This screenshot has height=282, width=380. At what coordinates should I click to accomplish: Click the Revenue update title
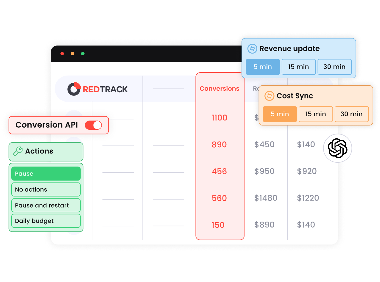tap(289, 48)
